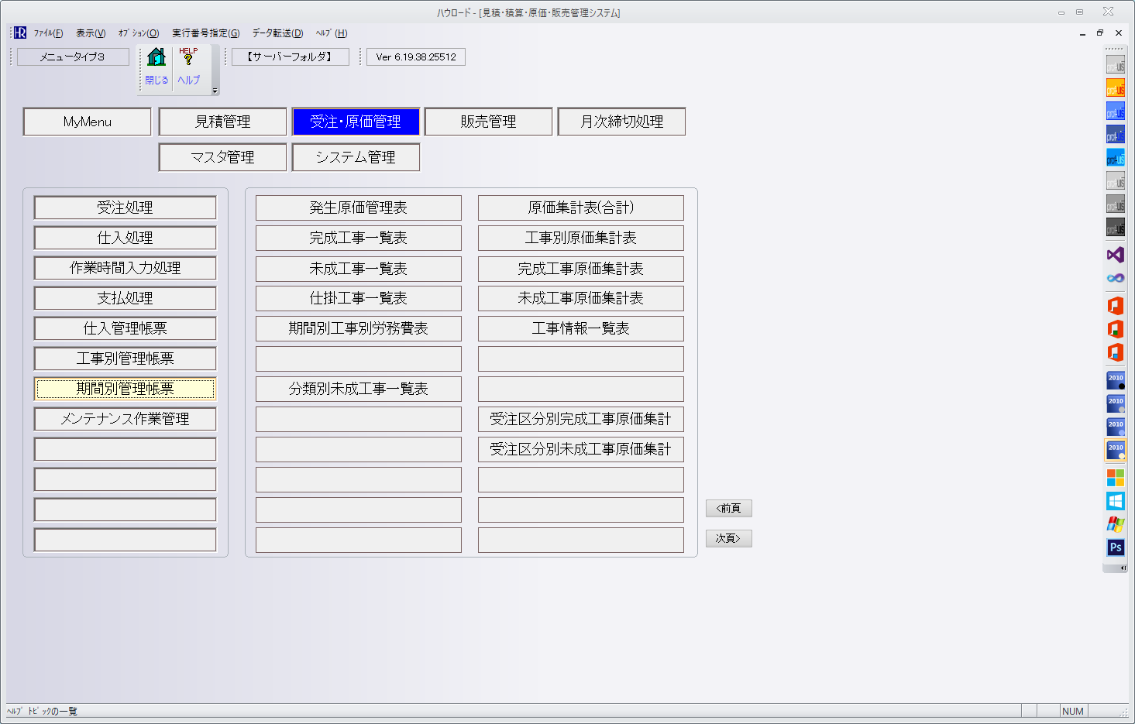The height and width of the screenshot is (724, 1135).
Task: Collapse the right sidebar with arrow button
Action: click(1123, 568)
